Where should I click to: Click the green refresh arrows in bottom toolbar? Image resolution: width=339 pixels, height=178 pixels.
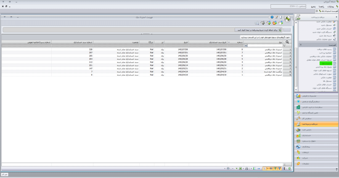click(289, 168)
